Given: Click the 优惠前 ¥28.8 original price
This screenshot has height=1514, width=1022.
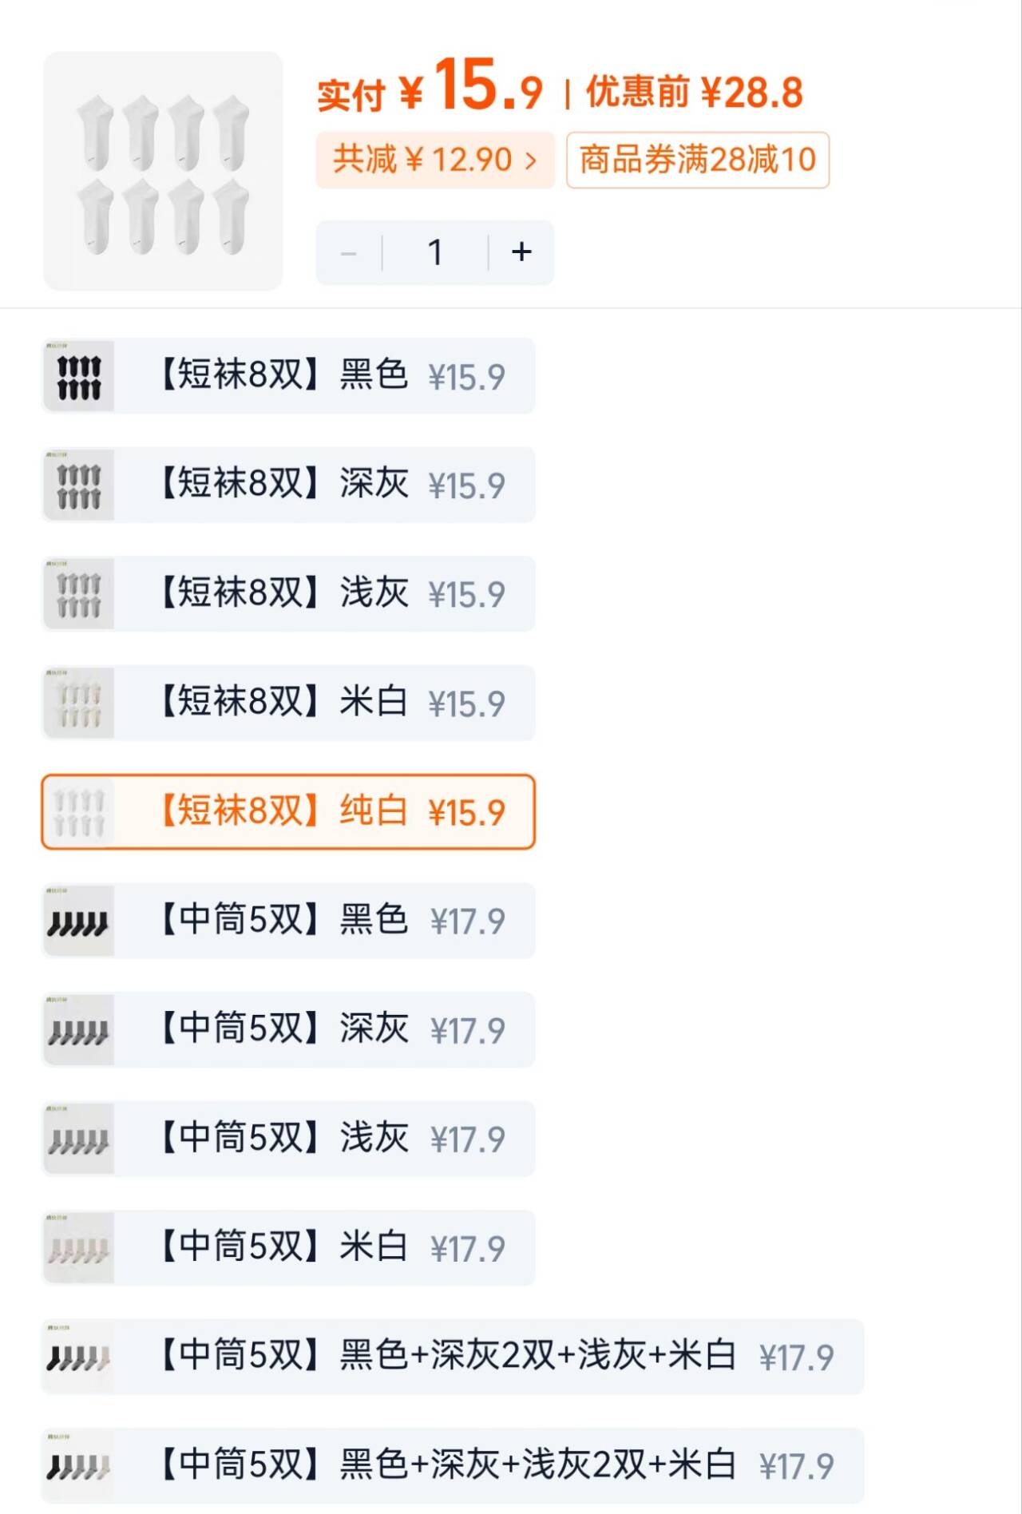Looking at the screenshot, I should coord(695,93).
